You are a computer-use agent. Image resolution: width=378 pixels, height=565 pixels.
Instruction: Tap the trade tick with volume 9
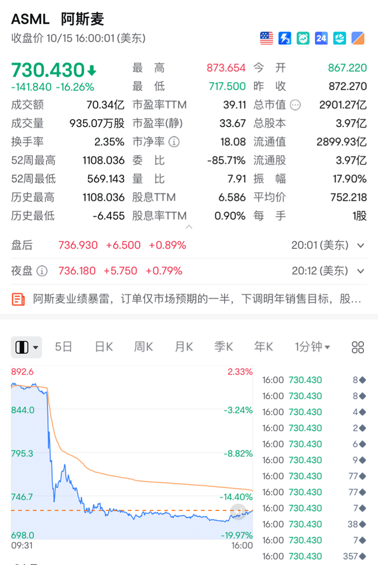[314, 460]
